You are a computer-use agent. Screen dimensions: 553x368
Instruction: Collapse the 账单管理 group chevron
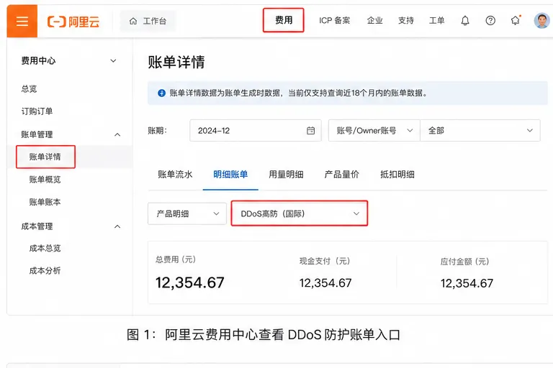click(117, 134)
